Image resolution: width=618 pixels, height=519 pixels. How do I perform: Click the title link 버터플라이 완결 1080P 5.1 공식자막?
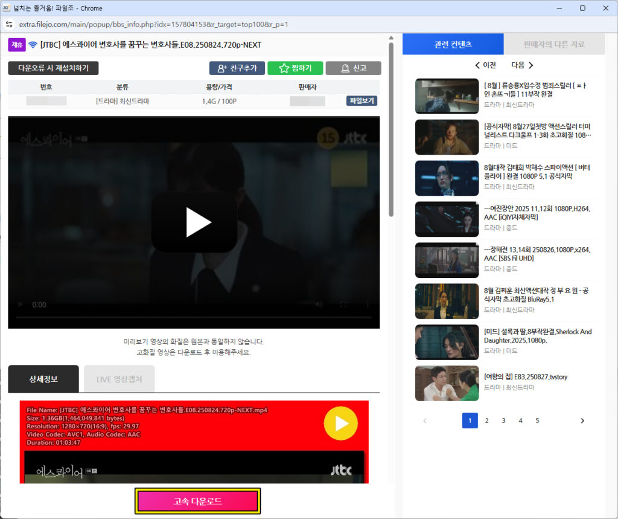point(537,172)
